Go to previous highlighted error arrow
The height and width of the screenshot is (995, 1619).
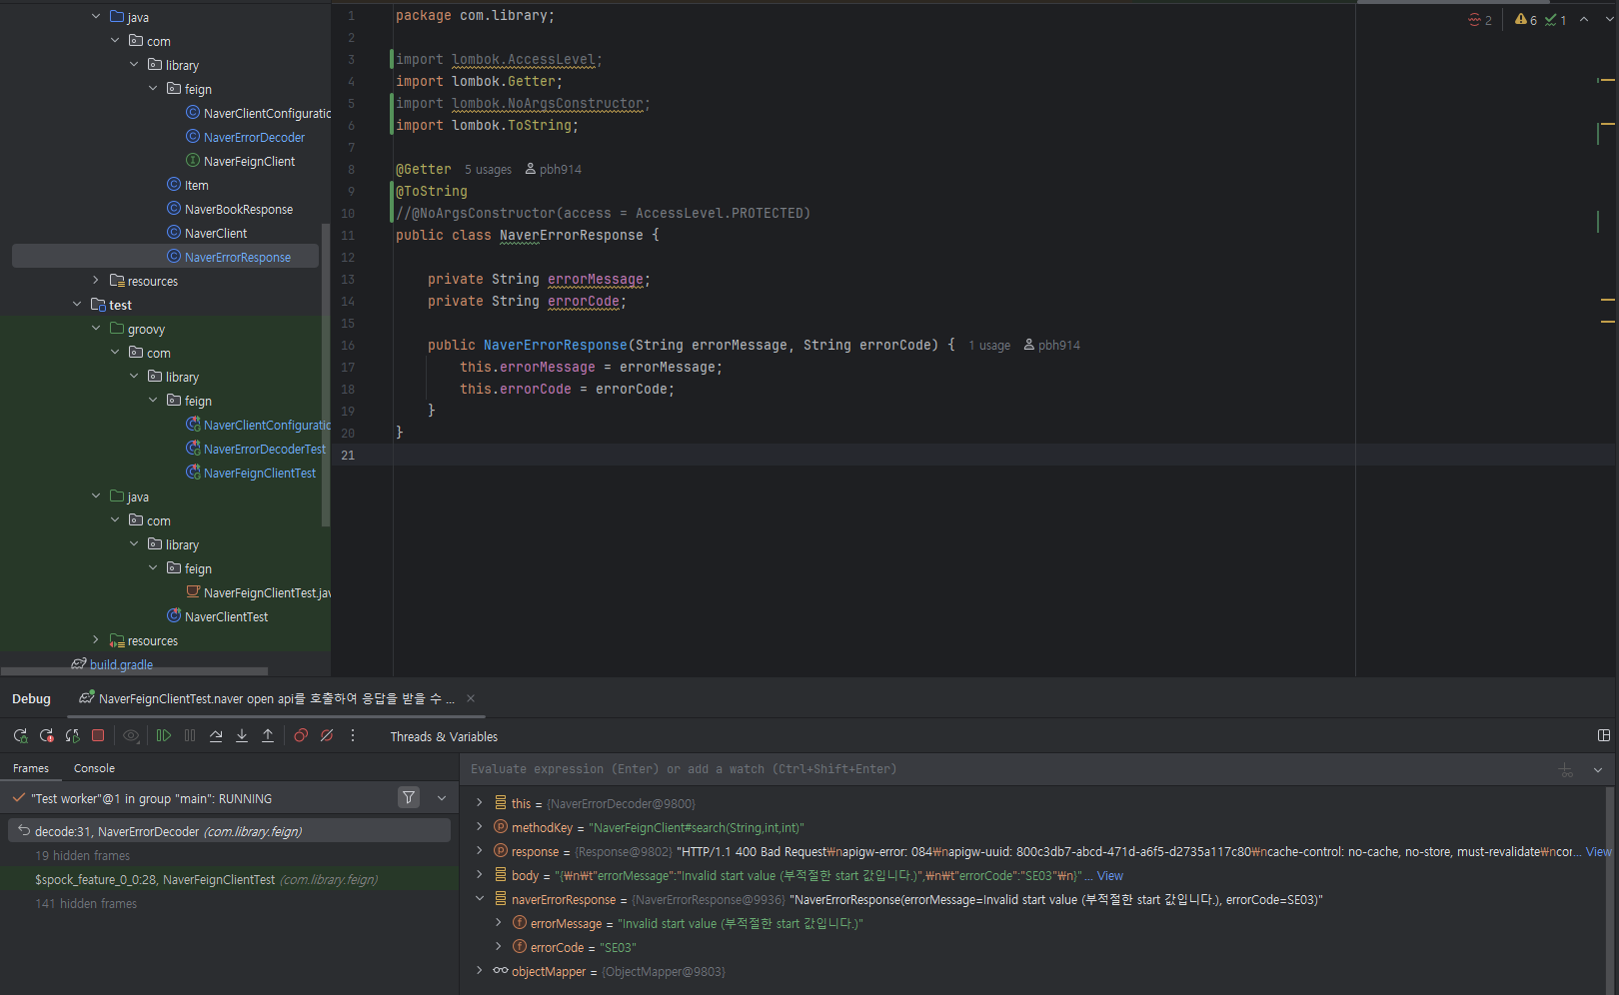(x=1584, y=20)
